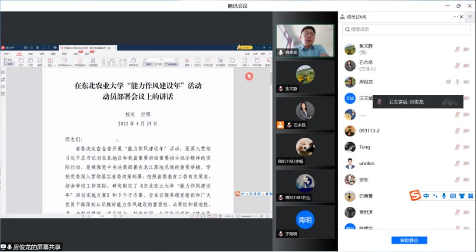
Task: Click the 腾讯会议 window title
Action: click(238, 6)
